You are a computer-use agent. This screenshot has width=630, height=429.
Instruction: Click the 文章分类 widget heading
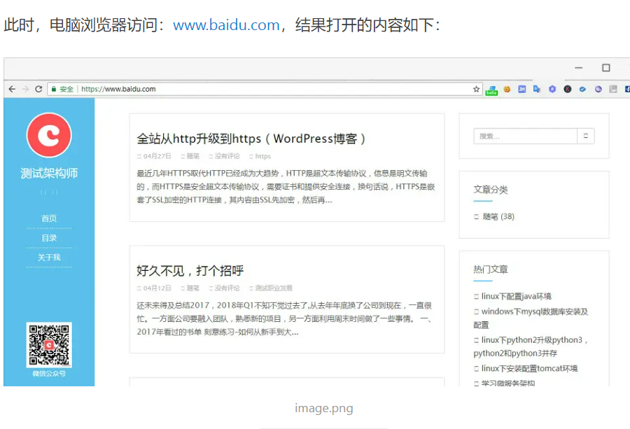[x=491, y=190]
